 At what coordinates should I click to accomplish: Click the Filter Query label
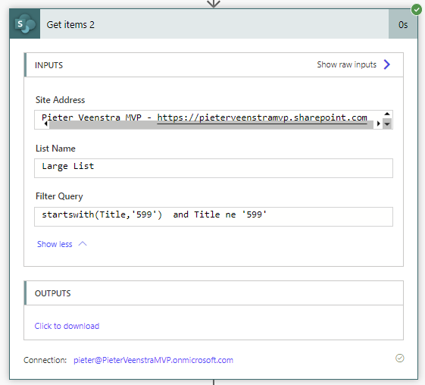[59, 196]
